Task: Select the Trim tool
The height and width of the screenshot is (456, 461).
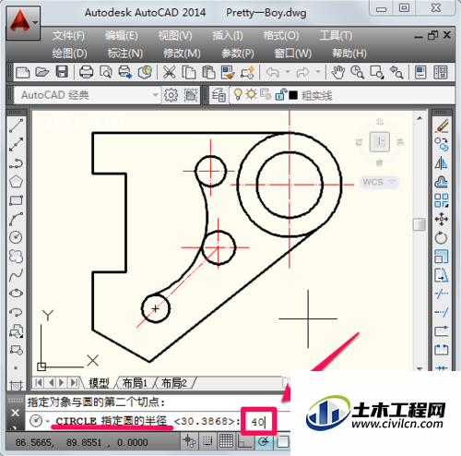Action: (442, 294)
